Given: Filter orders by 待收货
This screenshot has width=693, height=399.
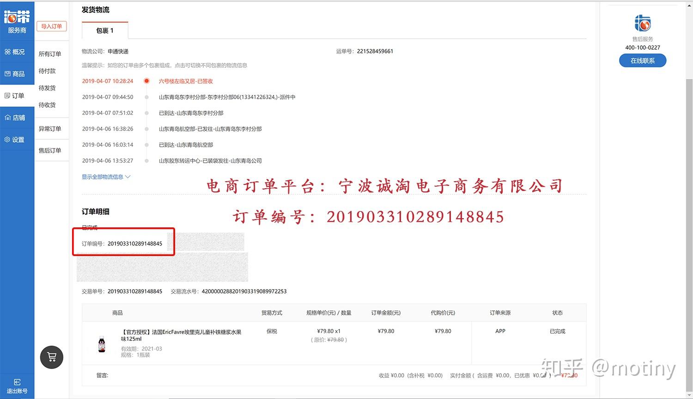Looking at the screenshot, I should pos(47,105).
